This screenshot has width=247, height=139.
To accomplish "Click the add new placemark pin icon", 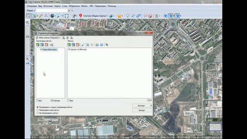I will (128, 16).
